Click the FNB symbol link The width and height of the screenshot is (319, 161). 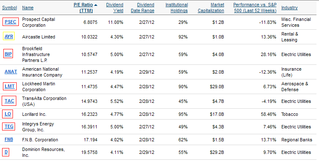point(9,139)
